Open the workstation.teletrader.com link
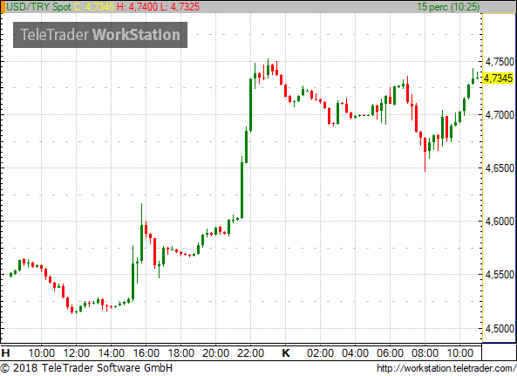The image size is (517, 376). (446, 368)
